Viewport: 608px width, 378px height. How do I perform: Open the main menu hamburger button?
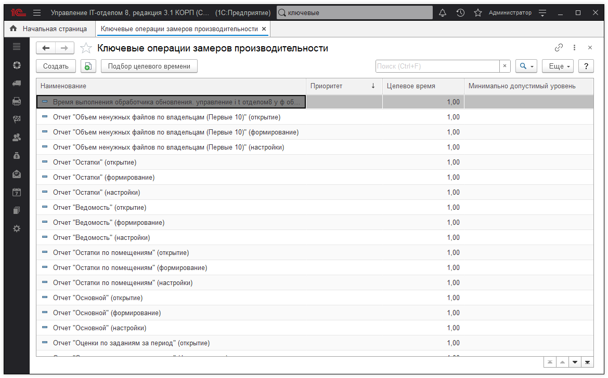pyautogui.click(x=37, y=12)
